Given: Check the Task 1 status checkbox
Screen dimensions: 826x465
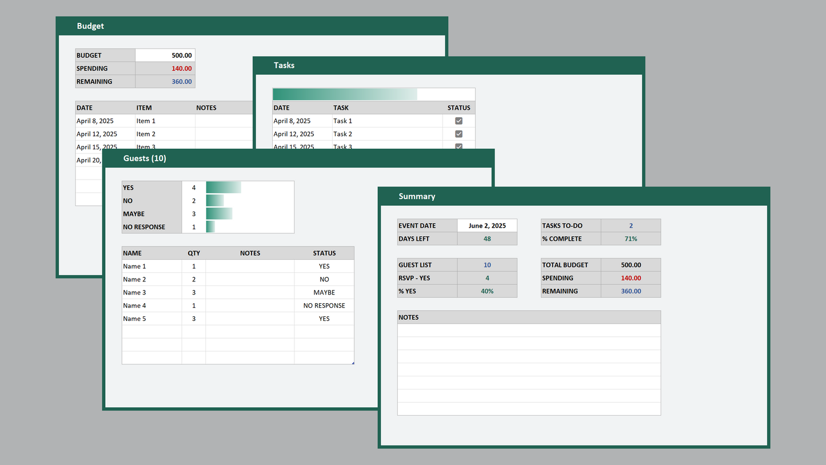Looking at the screenshot, I should click(x=458, y=121).
